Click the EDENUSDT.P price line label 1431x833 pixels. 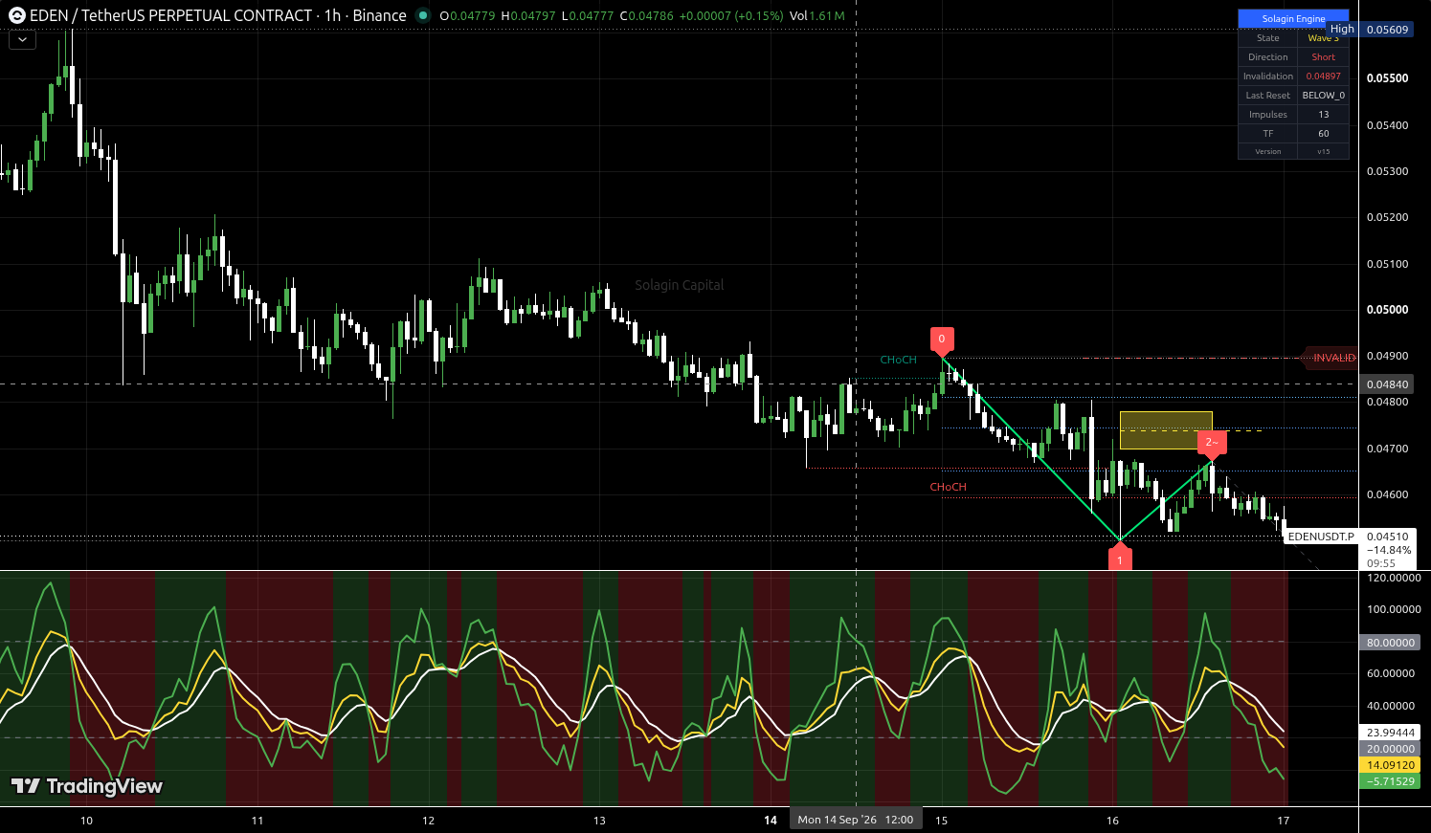point(1321,537)
